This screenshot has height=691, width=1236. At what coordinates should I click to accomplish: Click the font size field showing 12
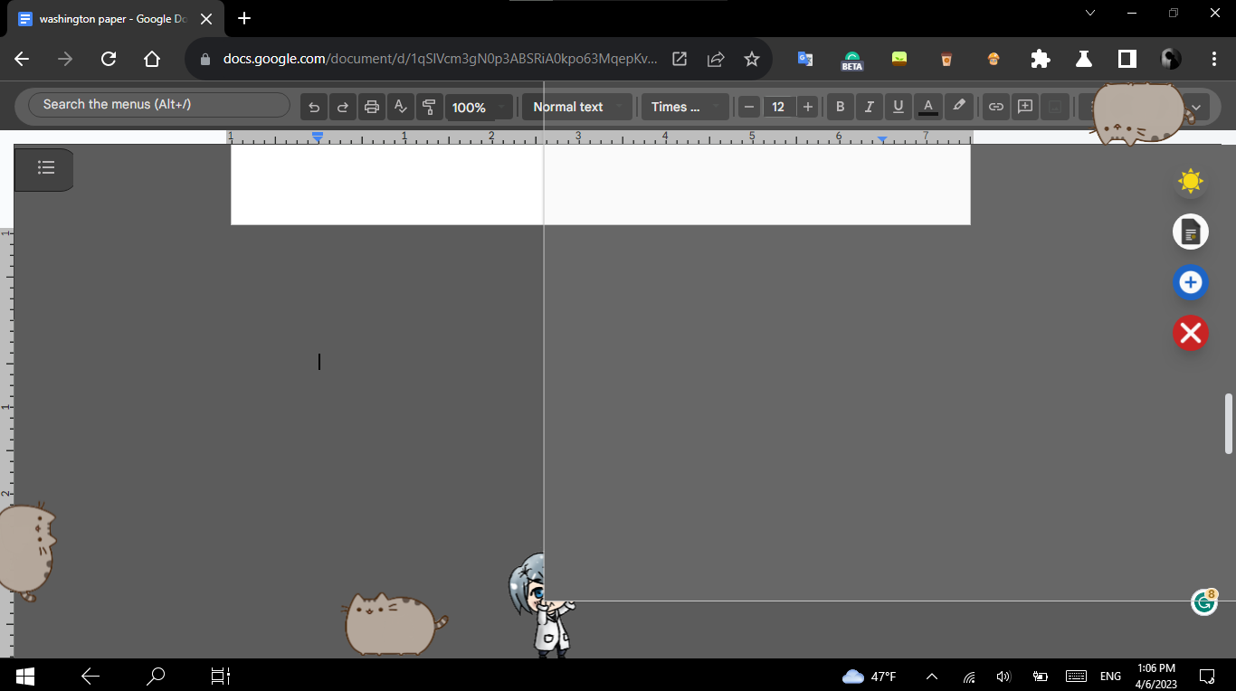[x=778, y=107]
